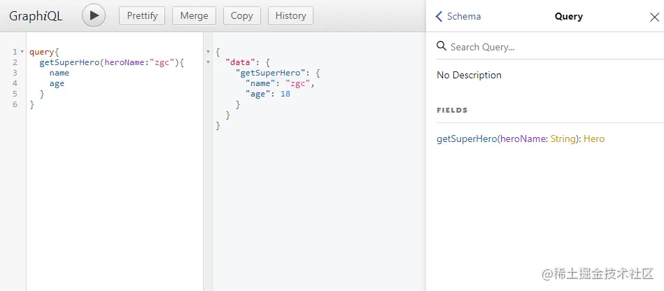
Task: Fold the "data" object in the results
Action: coord(208,63)
